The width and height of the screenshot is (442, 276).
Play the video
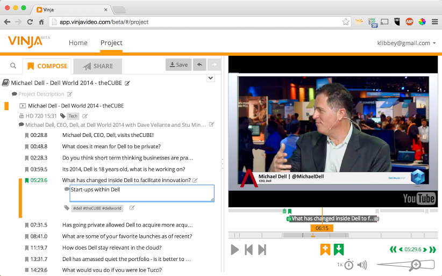[x=234, y=249]
